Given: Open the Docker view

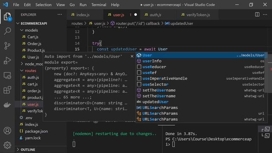Looking at the screenshot, I should (x=7, y=105).
